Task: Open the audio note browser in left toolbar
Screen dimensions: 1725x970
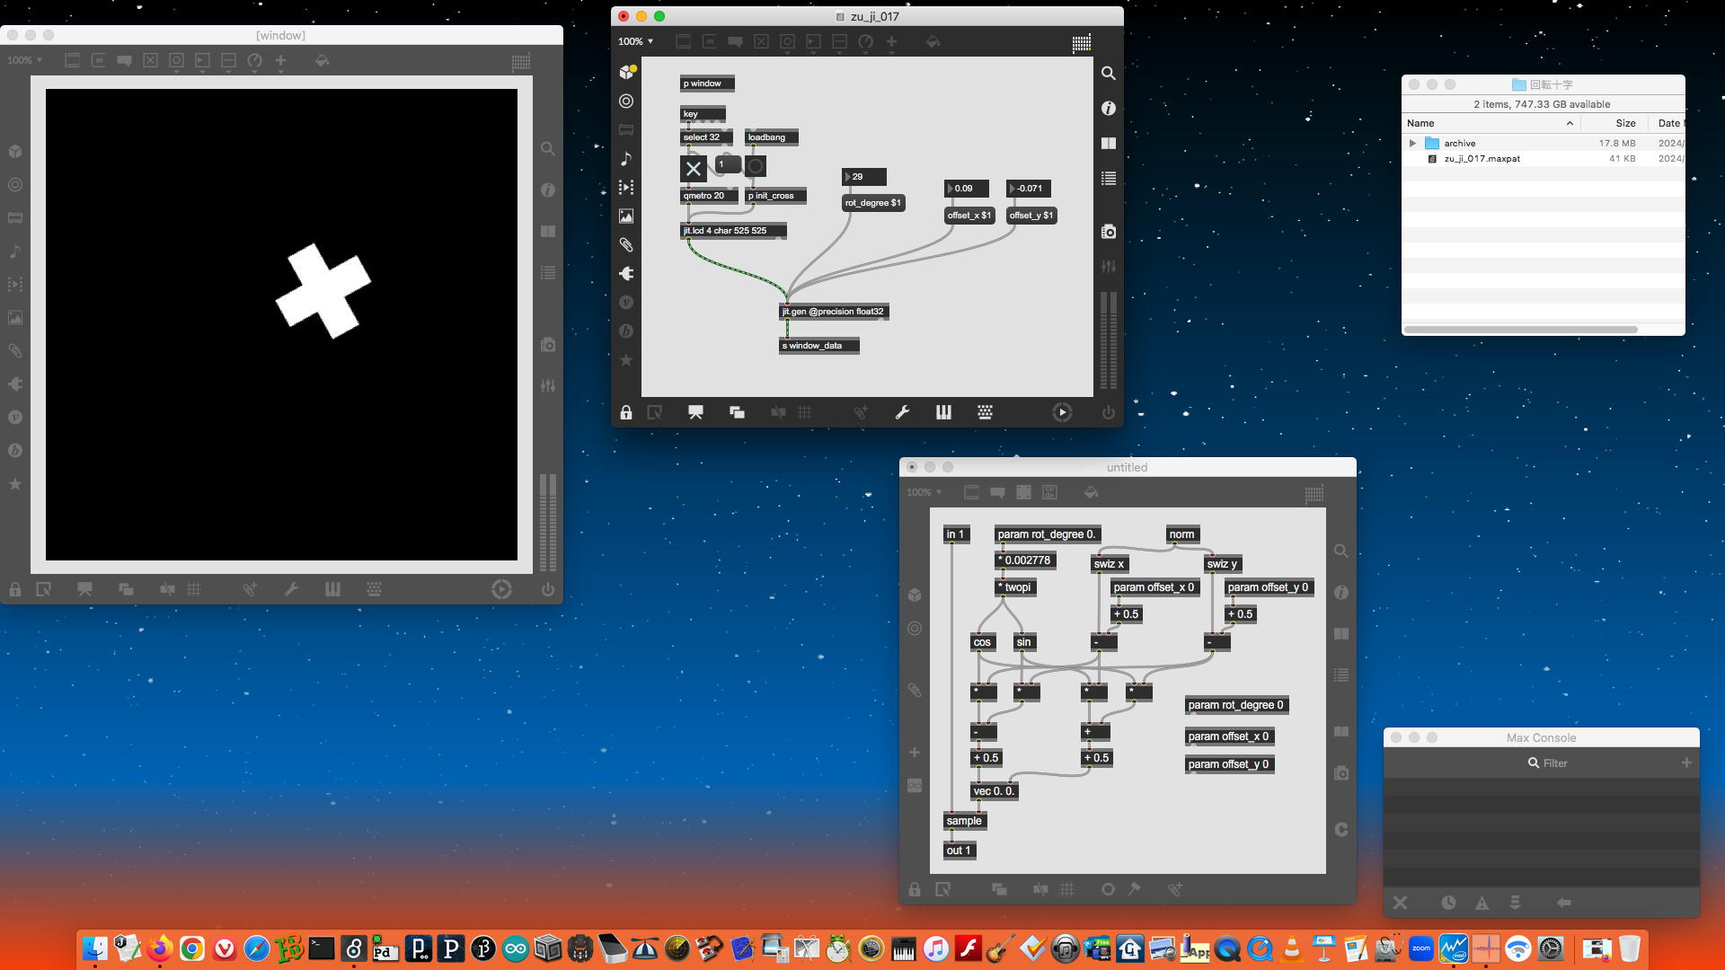Action: [x=626, y=159]
